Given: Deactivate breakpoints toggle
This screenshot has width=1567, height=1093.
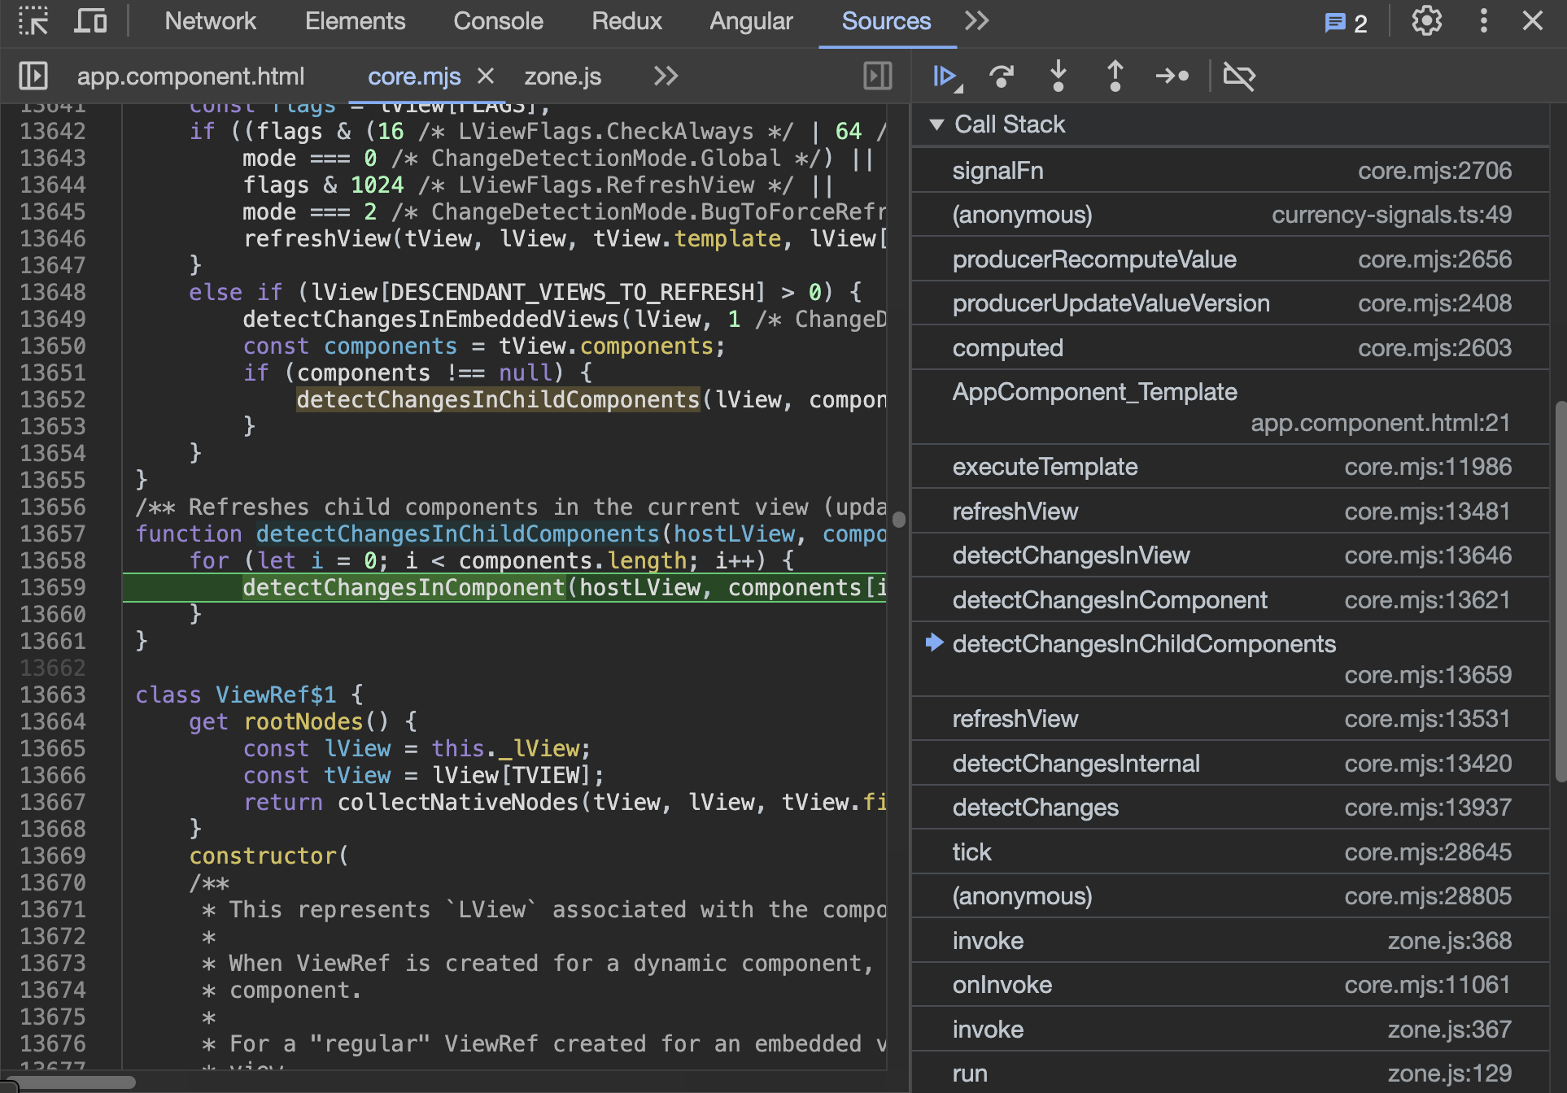Looking at the screenshot, I should 1239,76.
